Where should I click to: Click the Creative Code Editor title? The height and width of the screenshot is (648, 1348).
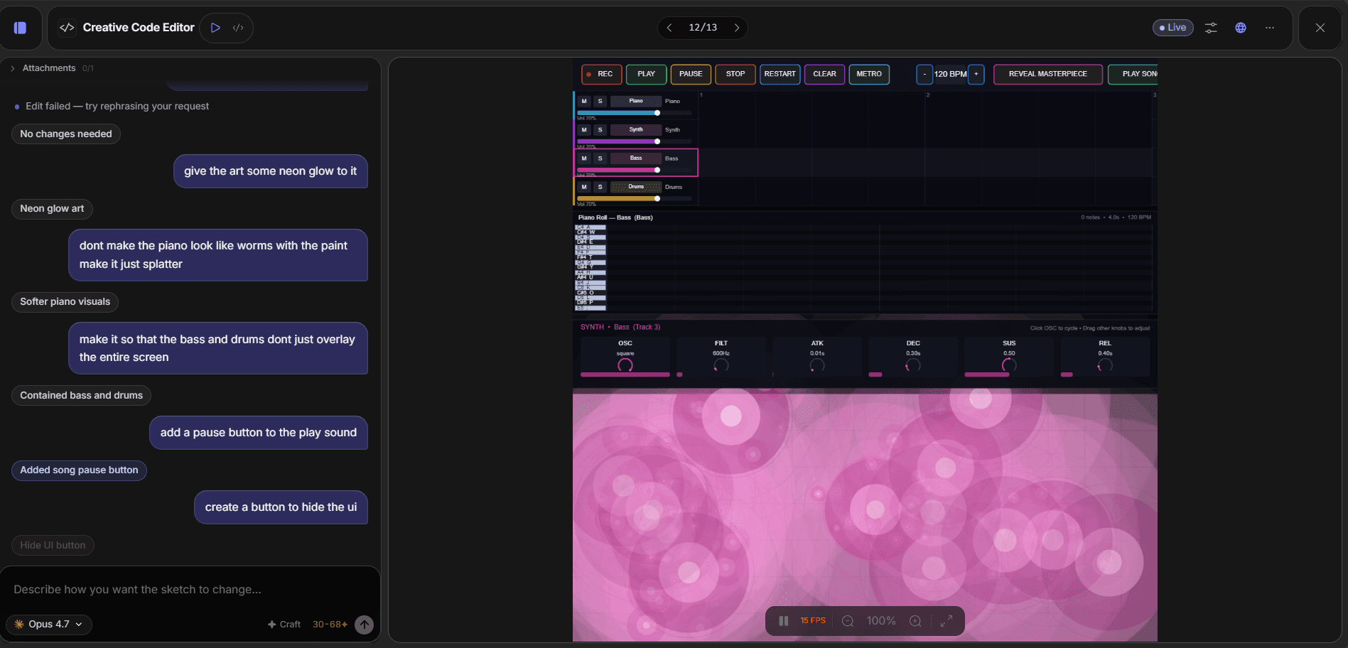tap(139, 28)
